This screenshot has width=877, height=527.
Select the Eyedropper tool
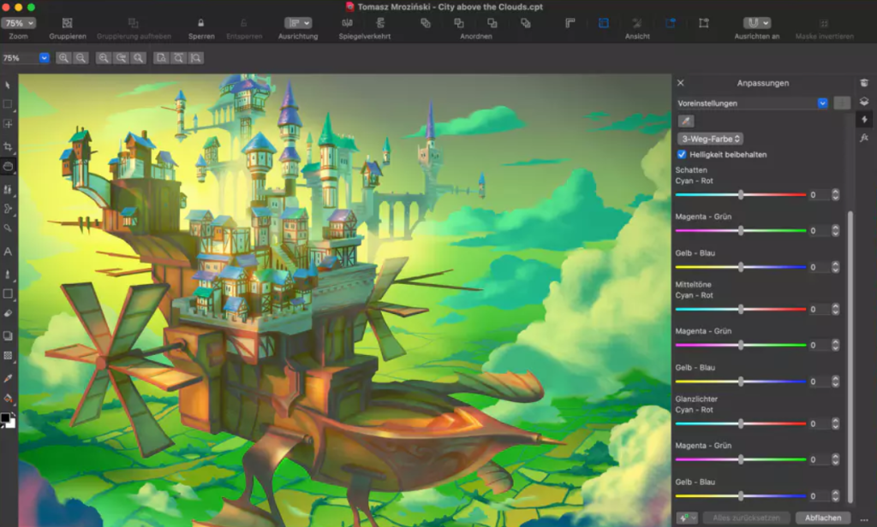click(8, 378)
